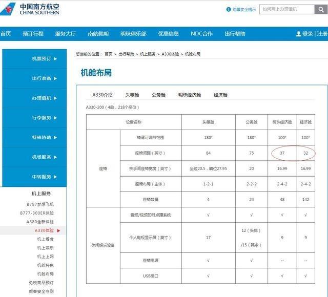Open 机上上网 sidebar link
Screen dimensions: 328x297
46,257
